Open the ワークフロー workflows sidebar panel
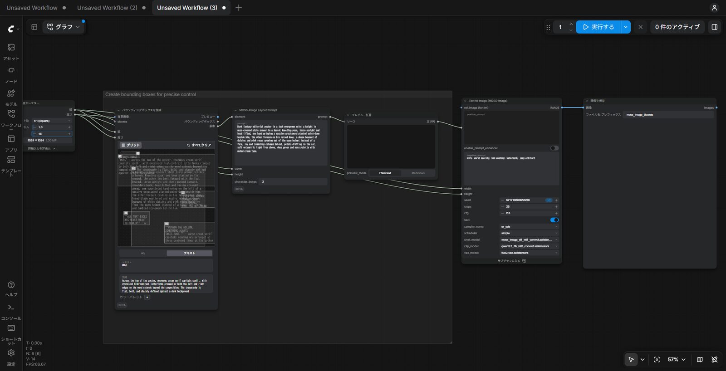 (x=11, y=118)
